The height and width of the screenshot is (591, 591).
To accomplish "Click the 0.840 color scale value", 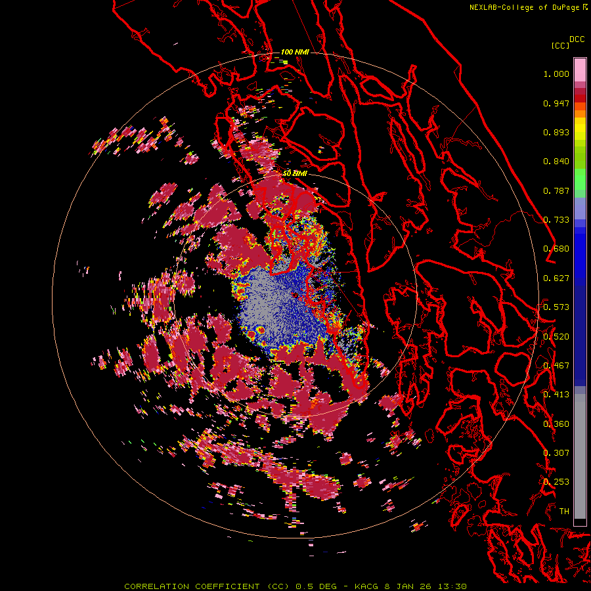I will 556,162.
